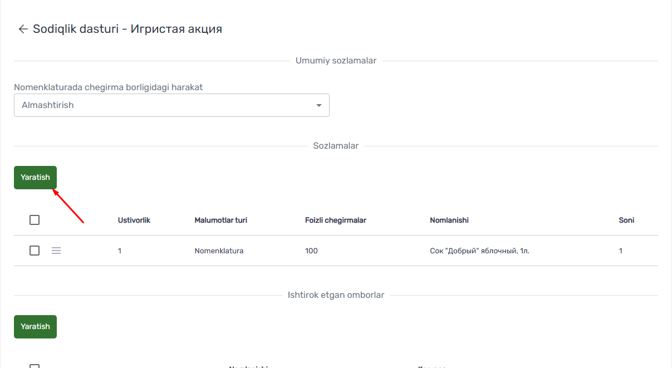Open the Сок "Добрый" яблочный, 1л. entry
Viewport: 672px width, 368px height.
[x=479, y=251]
